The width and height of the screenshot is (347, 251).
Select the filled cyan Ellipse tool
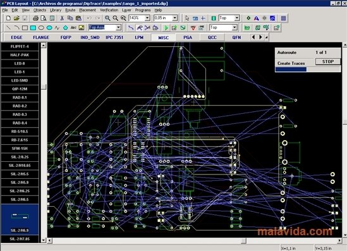pos(49,28)
